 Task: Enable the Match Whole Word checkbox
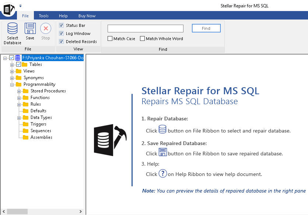click(x=143, y=39)
